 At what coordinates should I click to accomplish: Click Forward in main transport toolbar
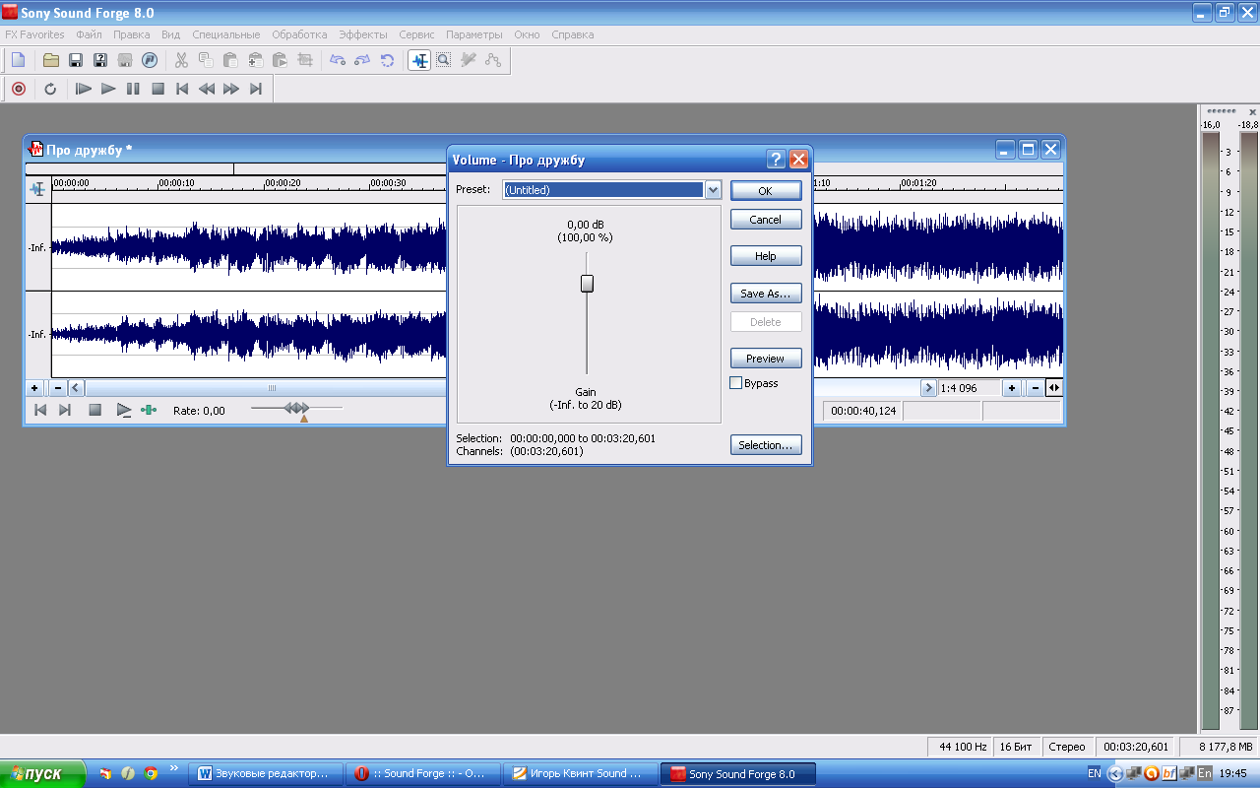[x=231, y=89]
